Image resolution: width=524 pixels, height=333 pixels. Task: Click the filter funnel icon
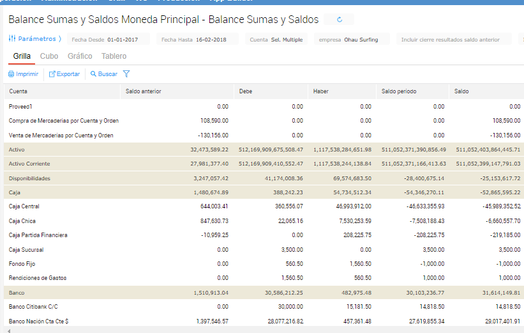(x=126, y=74)
